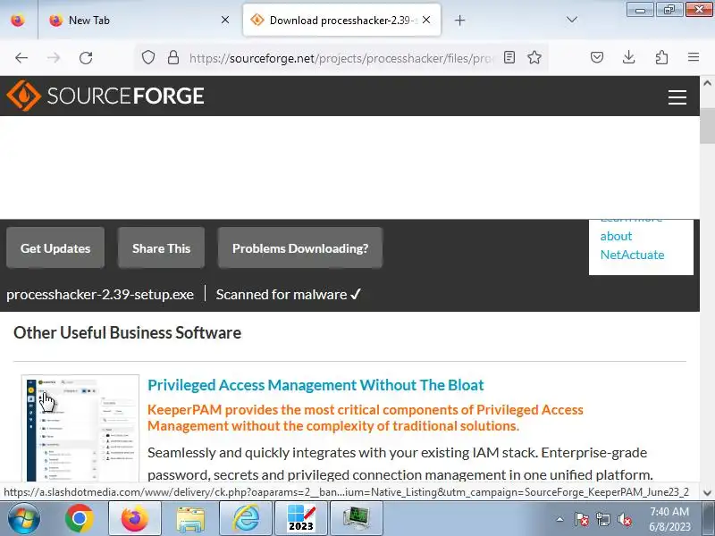Image resolution: width=715 pixels, height=536 pixels.
Task: Toggle Reader View icon in address bar
Action: (509, 57)
